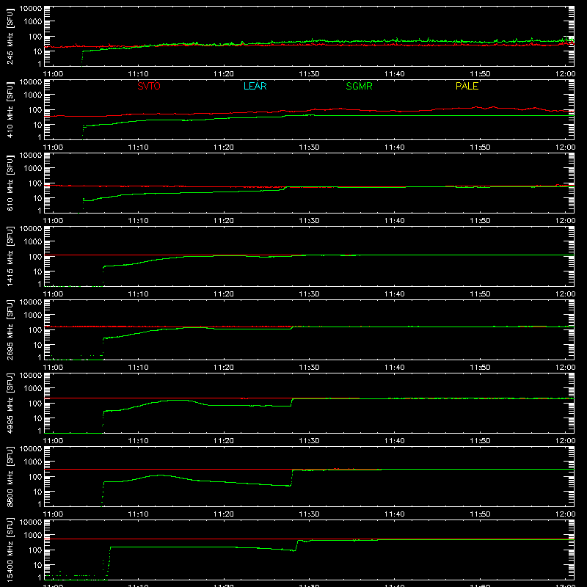Click the 1000 y-tick of 2695 MHz panel
The height and width of the screenshot is (587, 587).
click(x=33, y=316)
